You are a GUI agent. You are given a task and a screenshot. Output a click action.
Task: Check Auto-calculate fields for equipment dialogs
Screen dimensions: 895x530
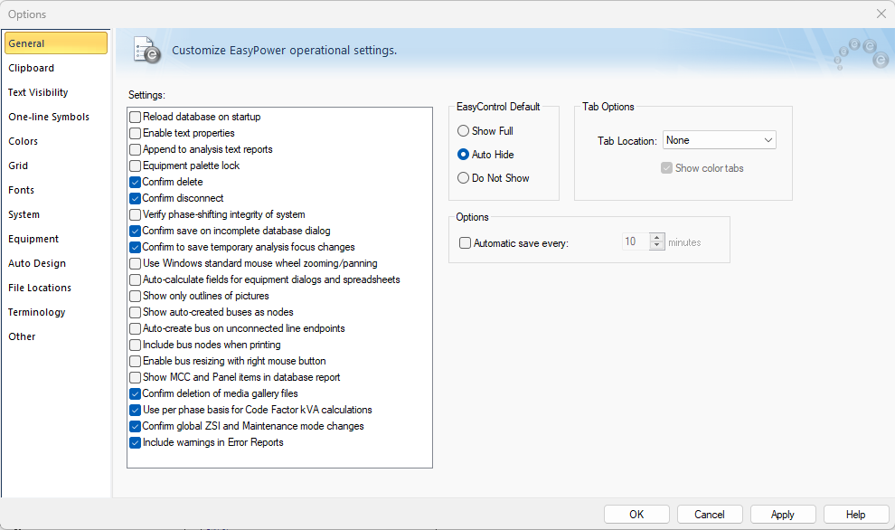click(x=136, y=279)
